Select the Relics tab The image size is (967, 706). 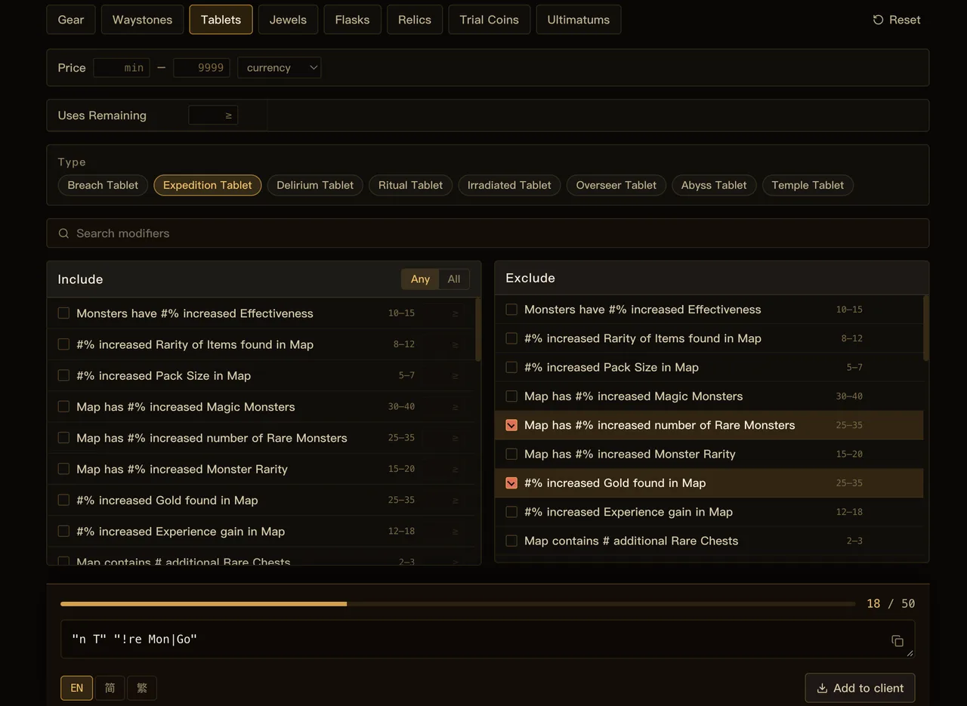point(415,20)
